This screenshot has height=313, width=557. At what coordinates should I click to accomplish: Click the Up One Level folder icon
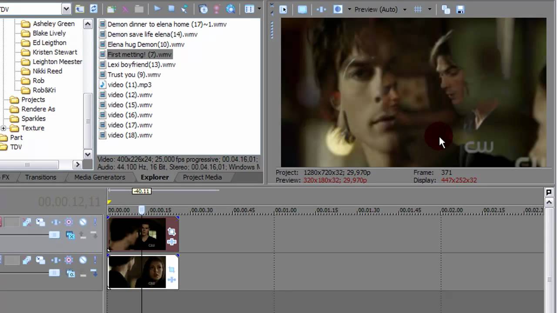(79, 9)
